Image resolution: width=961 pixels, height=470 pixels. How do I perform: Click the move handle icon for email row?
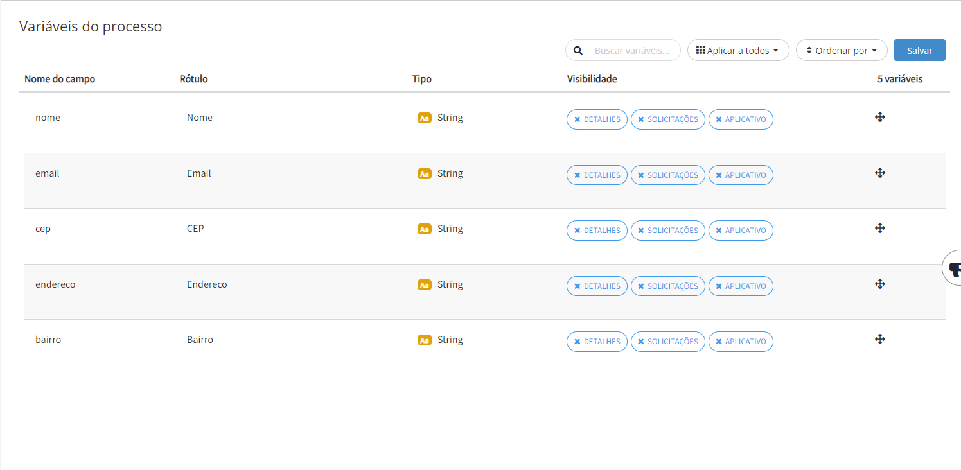(x=880, y=173)
